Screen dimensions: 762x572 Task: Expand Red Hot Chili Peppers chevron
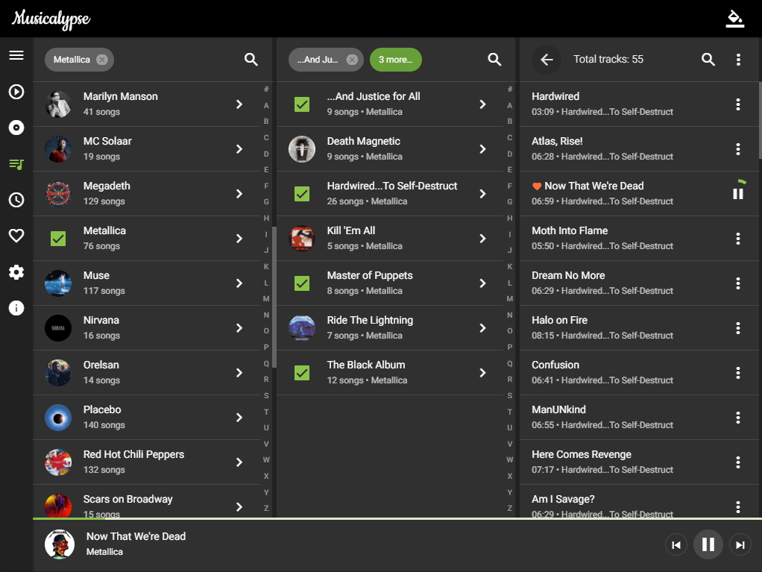[239, 462]
